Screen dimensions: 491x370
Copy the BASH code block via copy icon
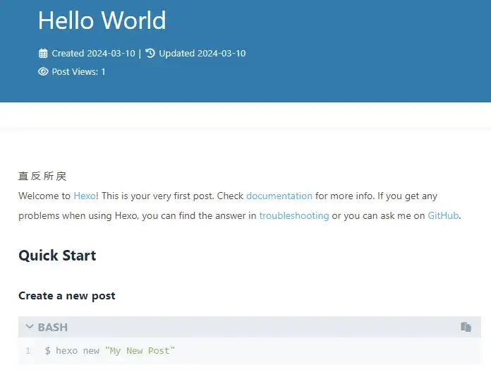click(466, 327)
